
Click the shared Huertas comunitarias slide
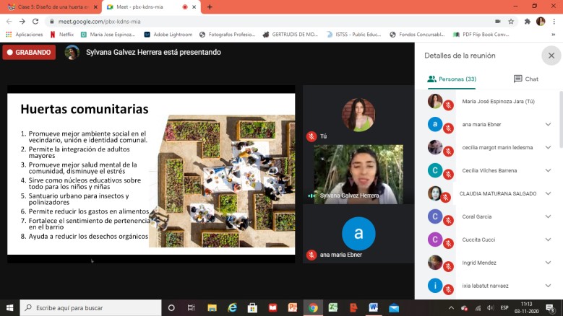click(150, 174)
